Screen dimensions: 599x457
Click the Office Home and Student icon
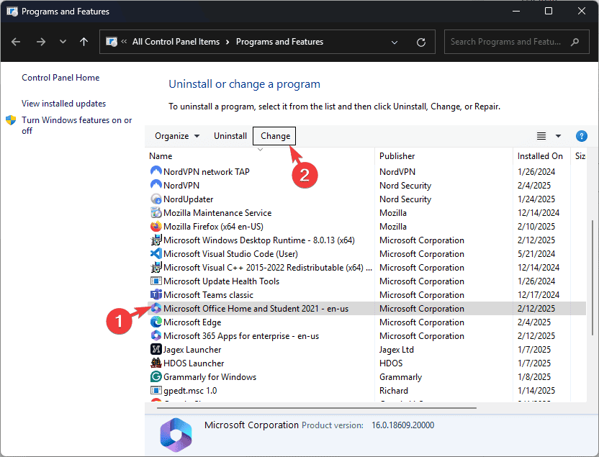click(156, 309)
